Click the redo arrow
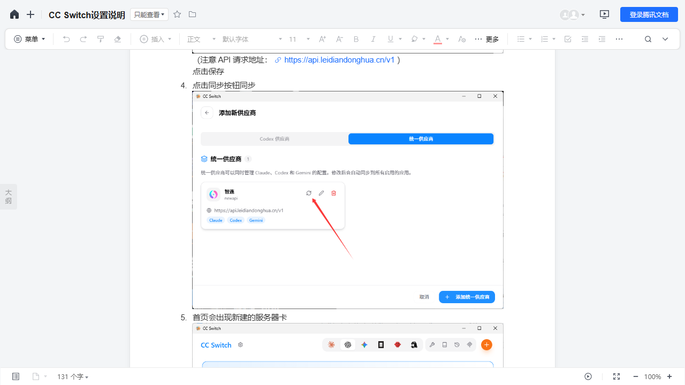Screen dimensions: 685x385 (83, 39)
